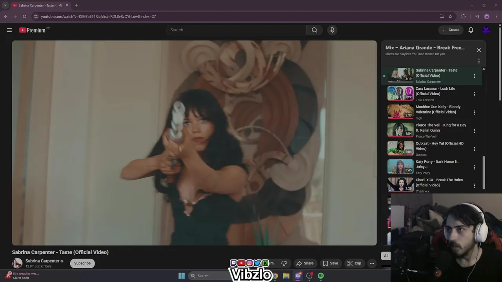Open the Fire weather warning widget
Viewport: 502px width, 282px height.
pos(23,276)
